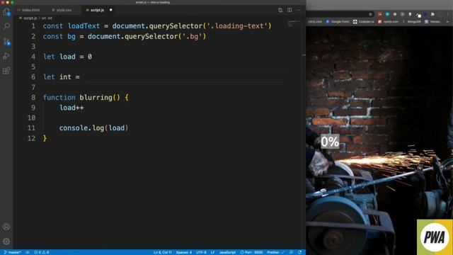Click line number 8 in gutter
The image size is (453, 255).
tap(33, 98)
